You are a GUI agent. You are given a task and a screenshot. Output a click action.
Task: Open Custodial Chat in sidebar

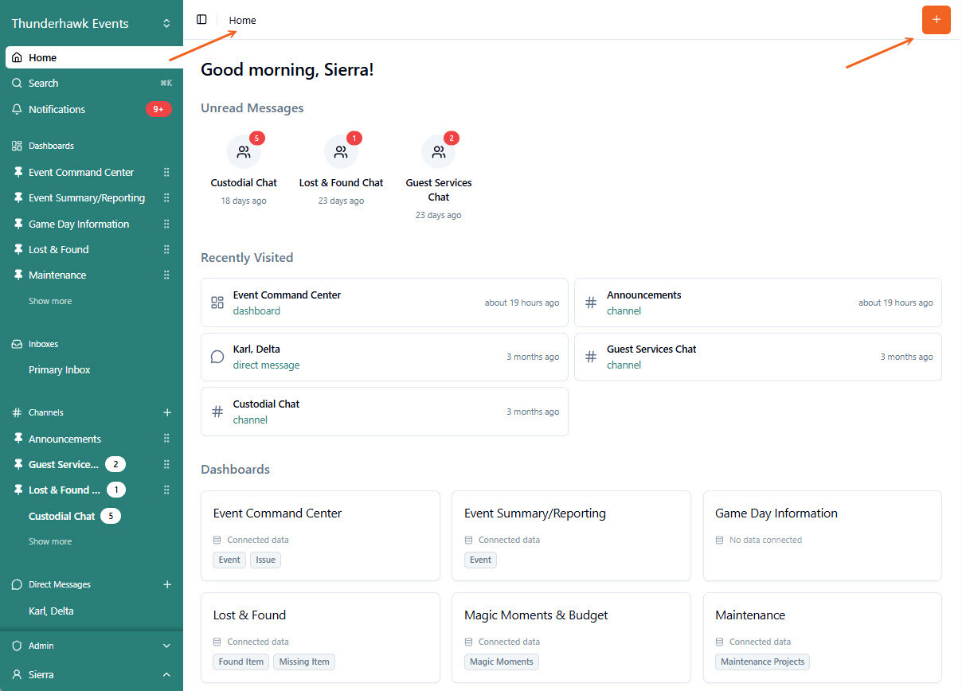[x=61, y=516]
